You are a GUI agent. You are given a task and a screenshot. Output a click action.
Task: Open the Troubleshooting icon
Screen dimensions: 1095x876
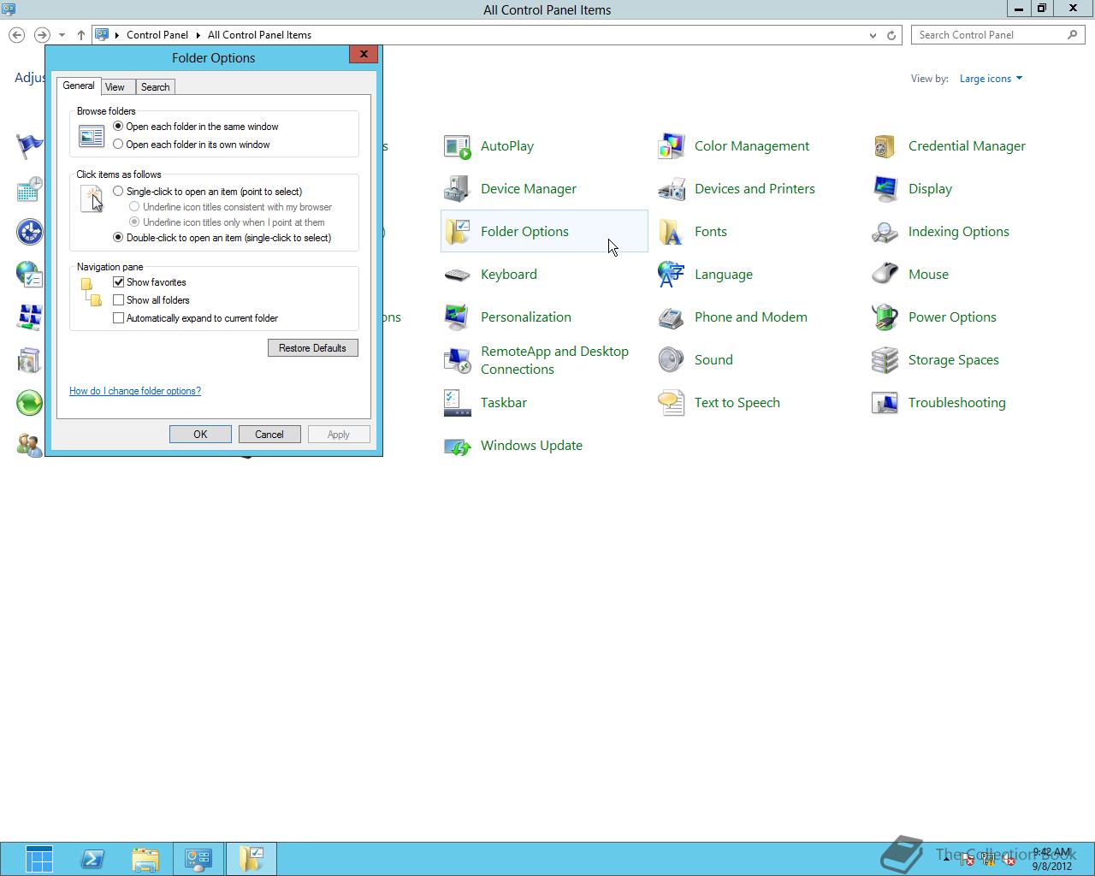coord(885,403)
